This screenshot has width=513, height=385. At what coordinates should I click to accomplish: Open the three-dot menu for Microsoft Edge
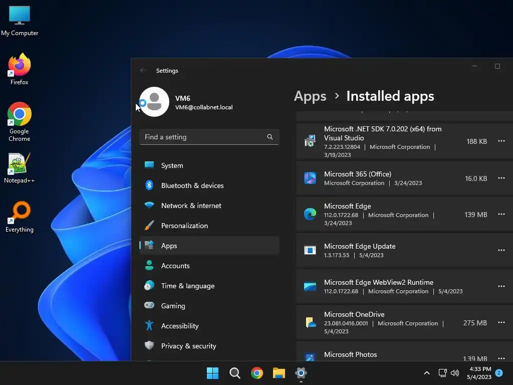click(x=501, y=214)
